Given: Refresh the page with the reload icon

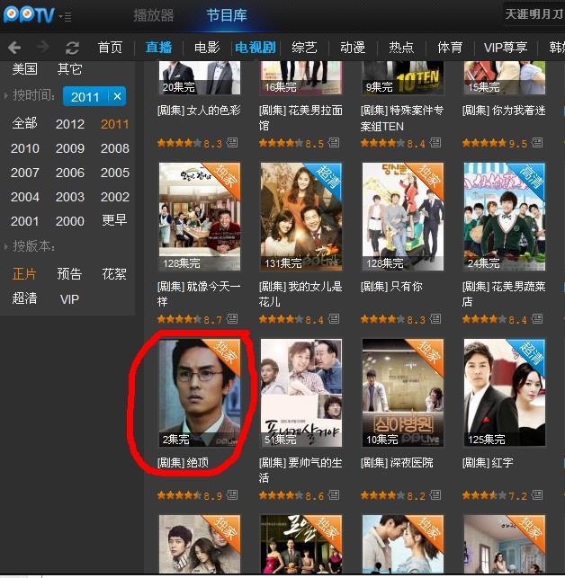Looking at the screenshot, I should 72,48.
